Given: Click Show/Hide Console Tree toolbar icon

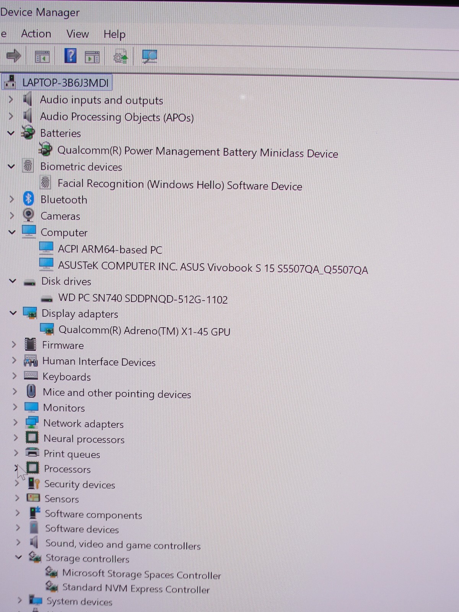Looking at the screenshot, I should tap(42, 57).
